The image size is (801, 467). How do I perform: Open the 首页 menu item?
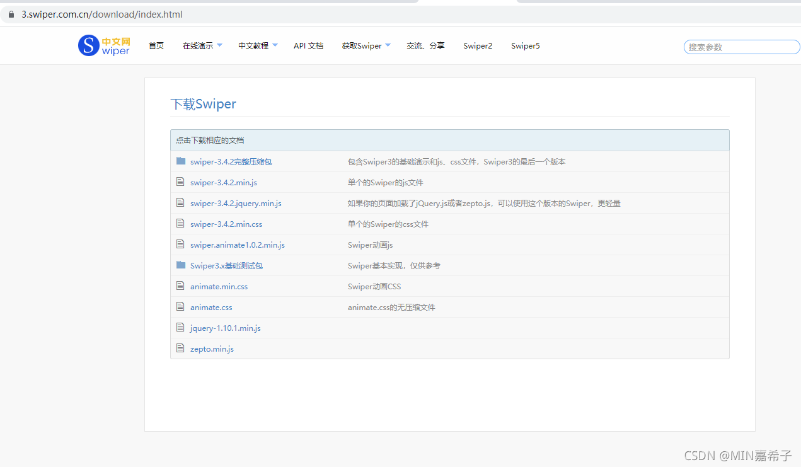(156, 46)
